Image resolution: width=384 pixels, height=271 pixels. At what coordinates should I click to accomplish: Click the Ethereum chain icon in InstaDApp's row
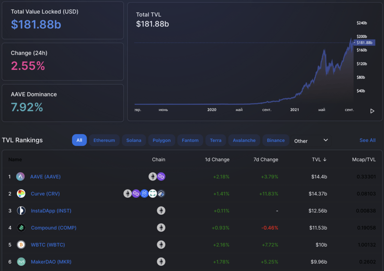click(x=161, y=210)
